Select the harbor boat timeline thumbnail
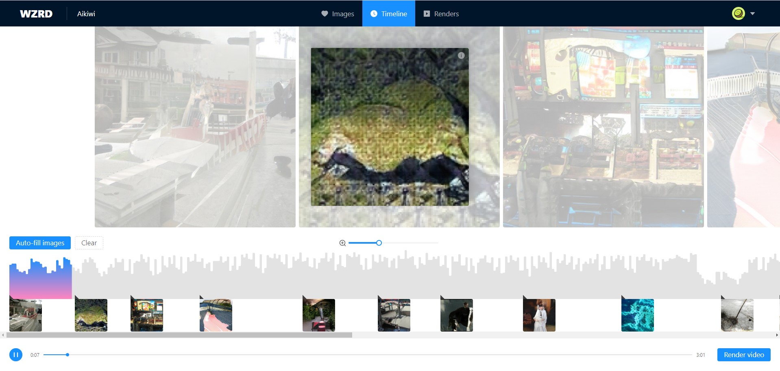Viewport: 780px width, 371px height. pyautogui.click(x=26, y=315)
